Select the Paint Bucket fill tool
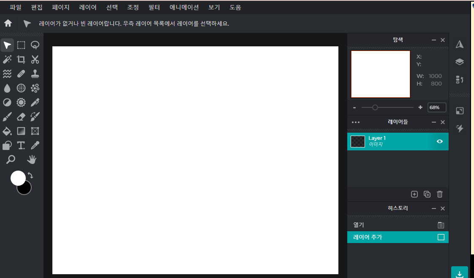 [x=7, y=131]
